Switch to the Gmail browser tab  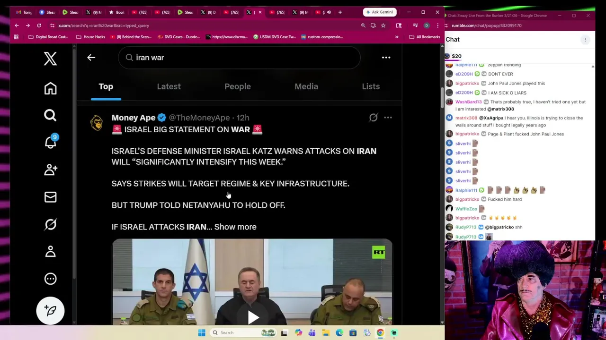coord(24,12)
